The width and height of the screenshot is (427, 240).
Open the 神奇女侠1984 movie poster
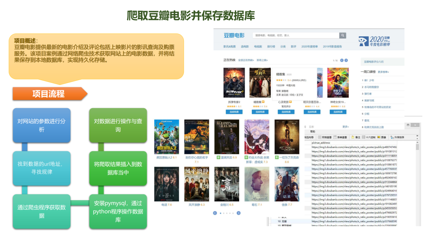338,82
